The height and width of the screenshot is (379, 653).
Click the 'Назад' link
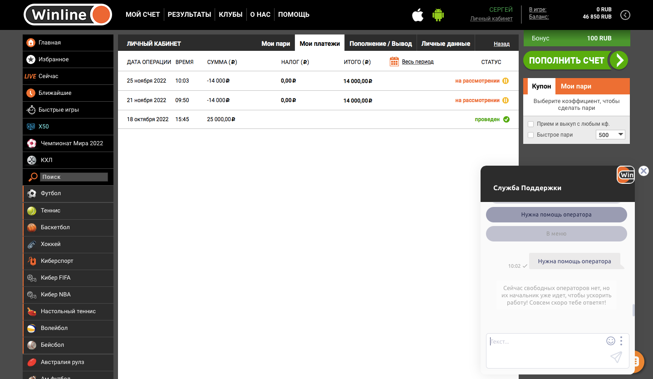pyautogui.click(x=501, y=44)
